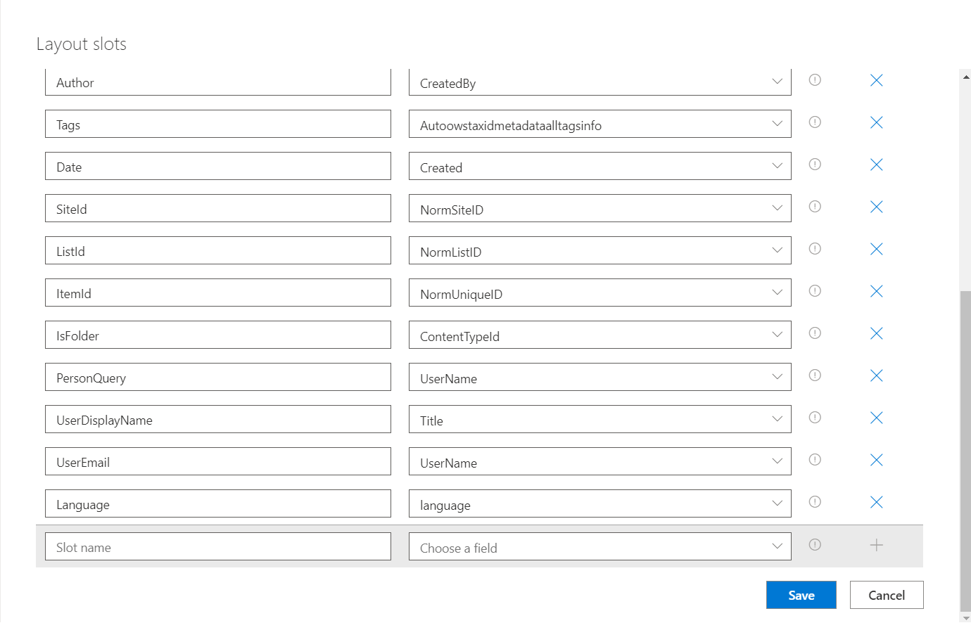
Task: View info for the Date slot
Action: (x=814, y=165)
